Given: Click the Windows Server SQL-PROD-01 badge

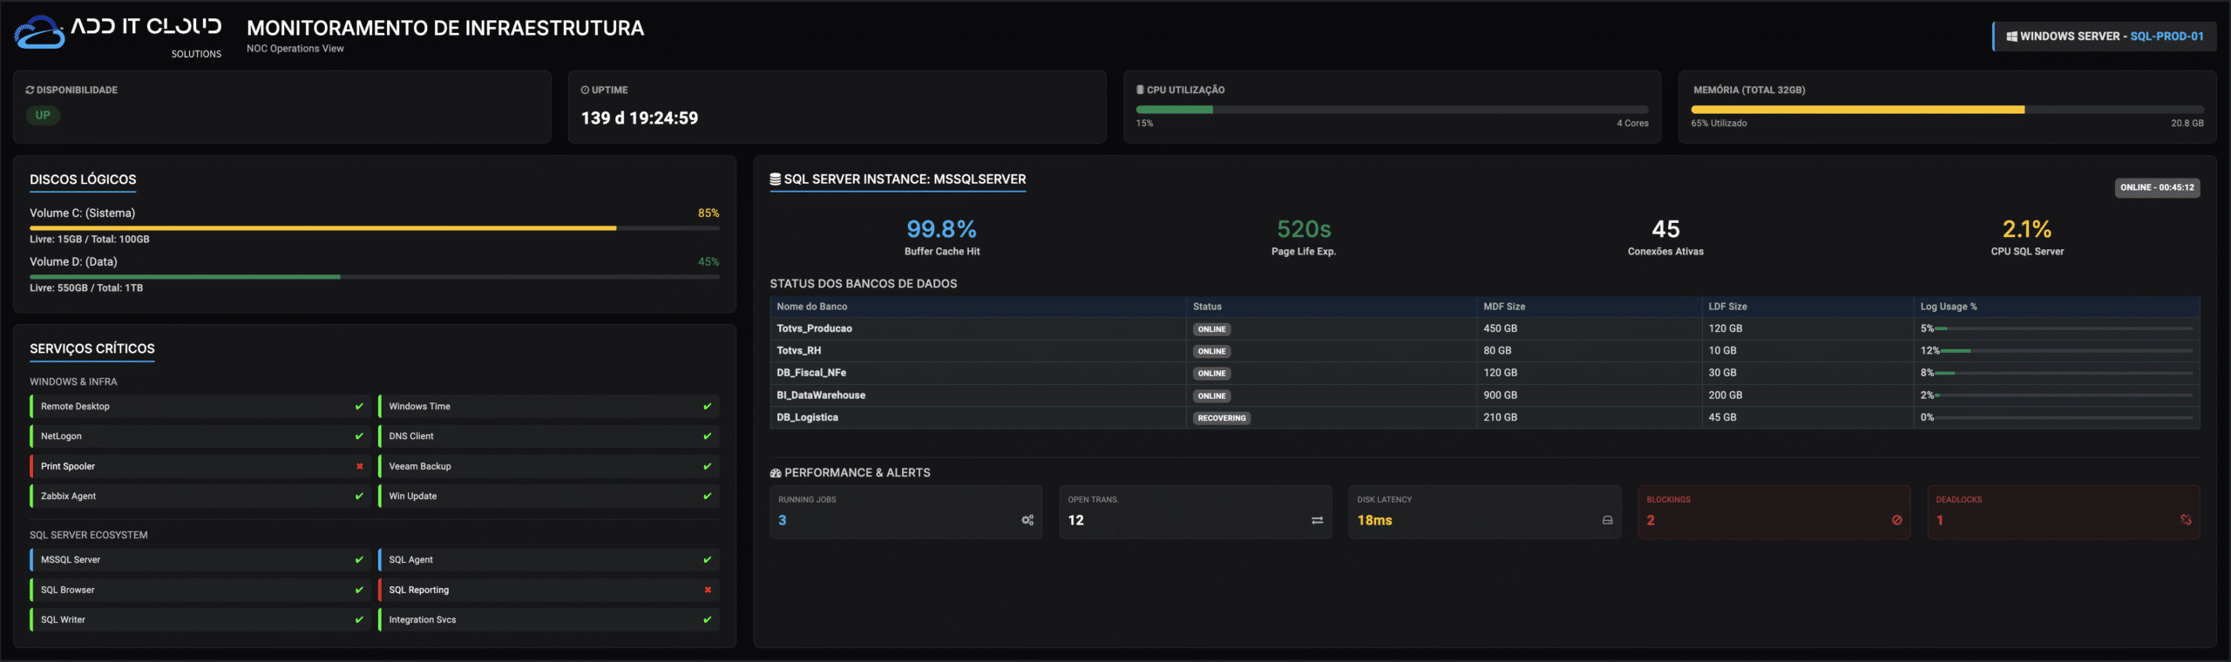Looking at the screenshot, I should pos(2105,37).
